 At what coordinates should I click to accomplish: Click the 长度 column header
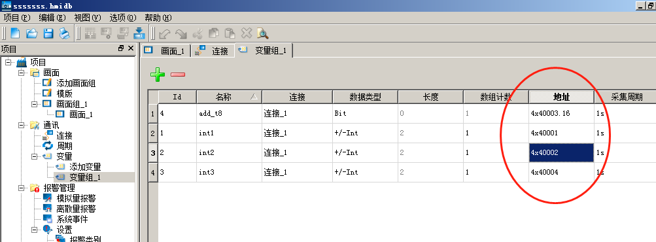coord(430,97)
